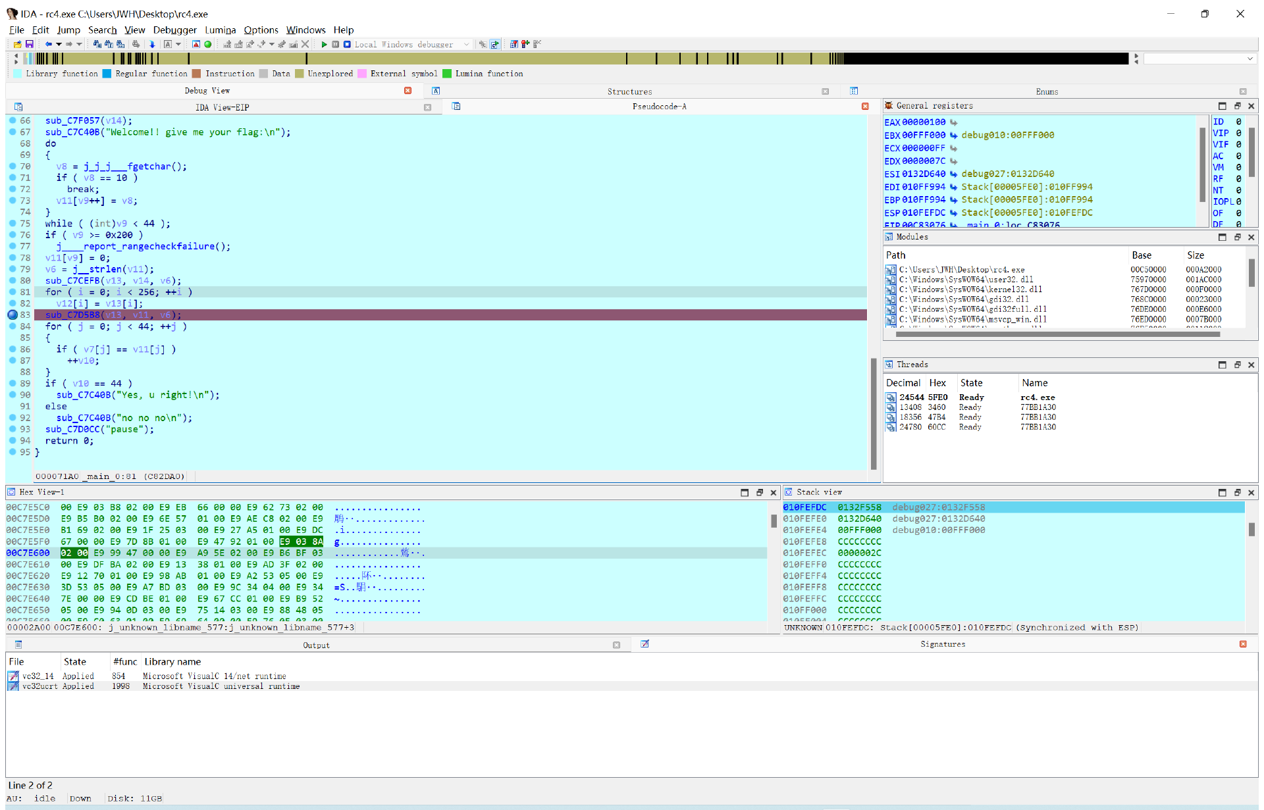Click the Modules horizontal scrollbar
The height and width of the screenshot is (810, 1264).
click(x=1057, y=334)
